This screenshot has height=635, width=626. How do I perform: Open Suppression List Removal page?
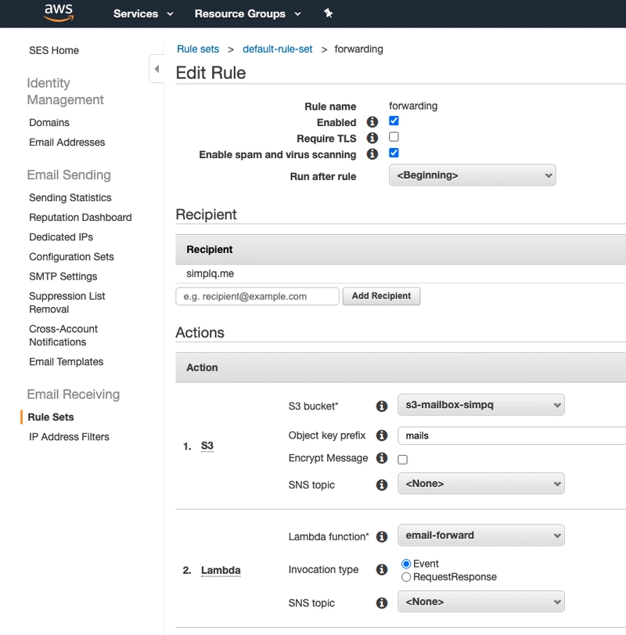67,302
